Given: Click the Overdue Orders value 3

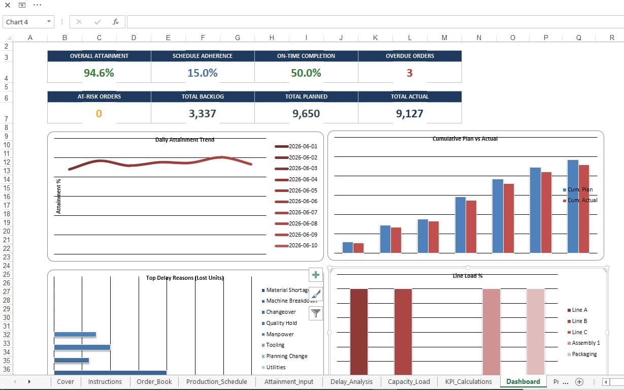Looking at the screenshot, I should [x=409, y=73].
